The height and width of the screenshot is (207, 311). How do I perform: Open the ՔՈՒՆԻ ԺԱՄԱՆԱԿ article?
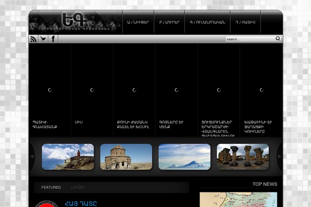point(133,124)
